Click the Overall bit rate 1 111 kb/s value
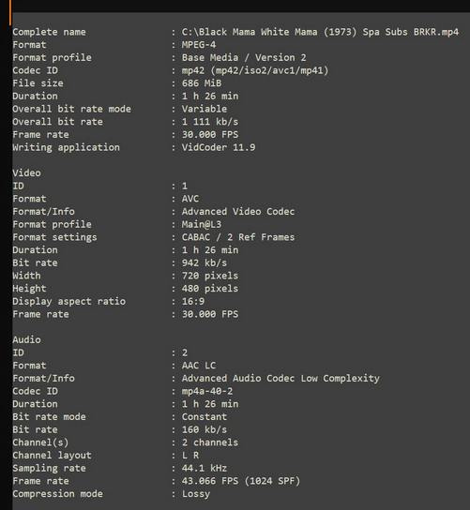 click(210, 122)
